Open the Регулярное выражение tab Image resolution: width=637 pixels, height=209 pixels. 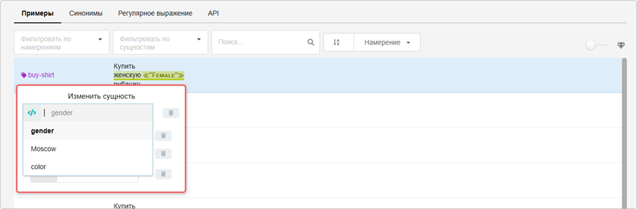coord(155,13)
